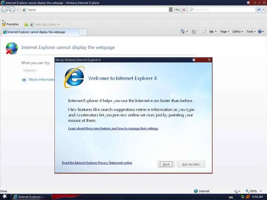The height and width of the screenshot is (200, 267).
Task: Refresh the page with the green arrows
Action: (177, 10)
